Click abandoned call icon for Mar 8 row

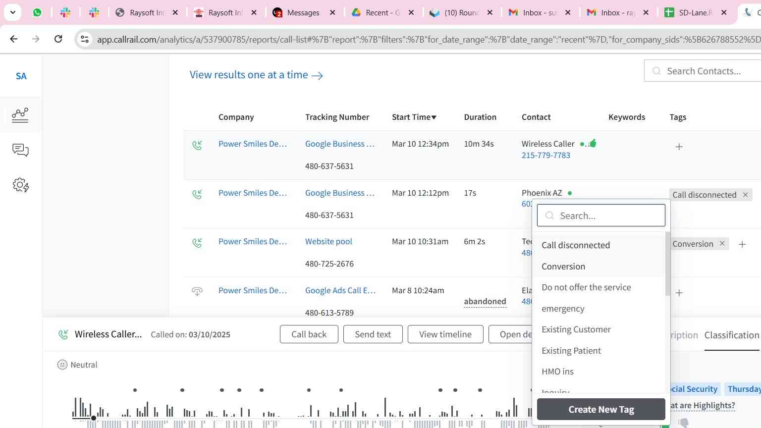click(197, 291)
